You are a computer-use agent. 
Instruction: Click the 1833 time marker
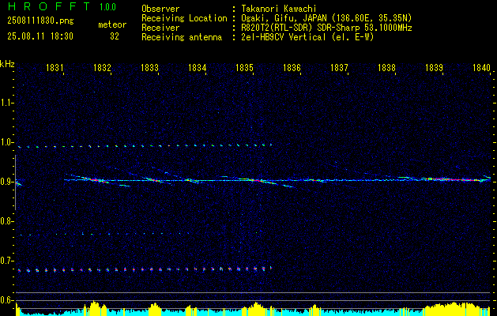(x=149, y=67)
